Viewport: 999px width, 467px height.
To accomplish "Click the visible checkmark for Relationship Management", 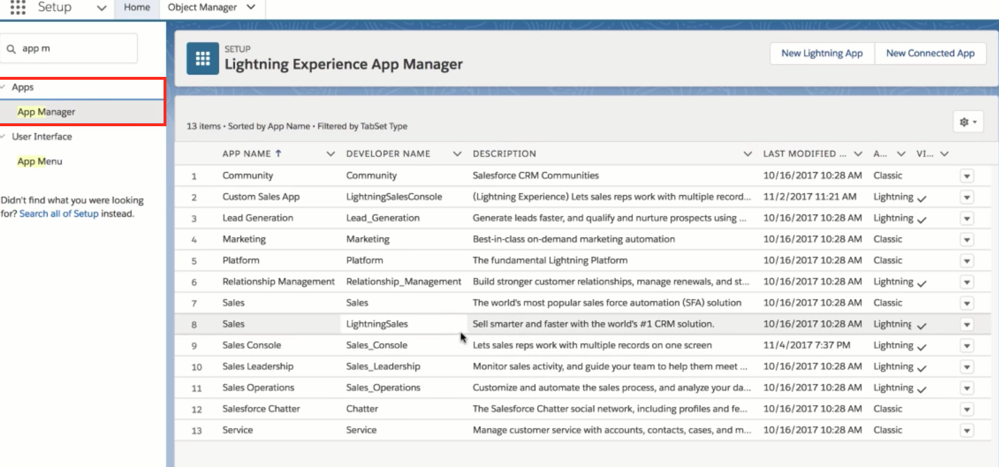I will click(x=922, y=284).
